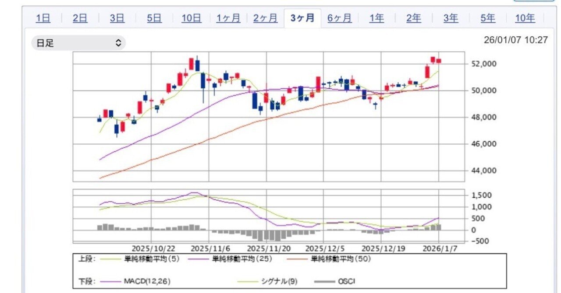Click the latest red candlestick at 2026/1/7
Viewport: 561px width, 293px height.
(438, 61)
